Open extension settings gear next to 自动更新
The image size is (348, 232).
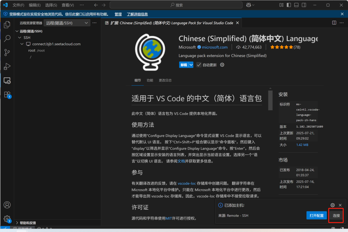[222, 65]
